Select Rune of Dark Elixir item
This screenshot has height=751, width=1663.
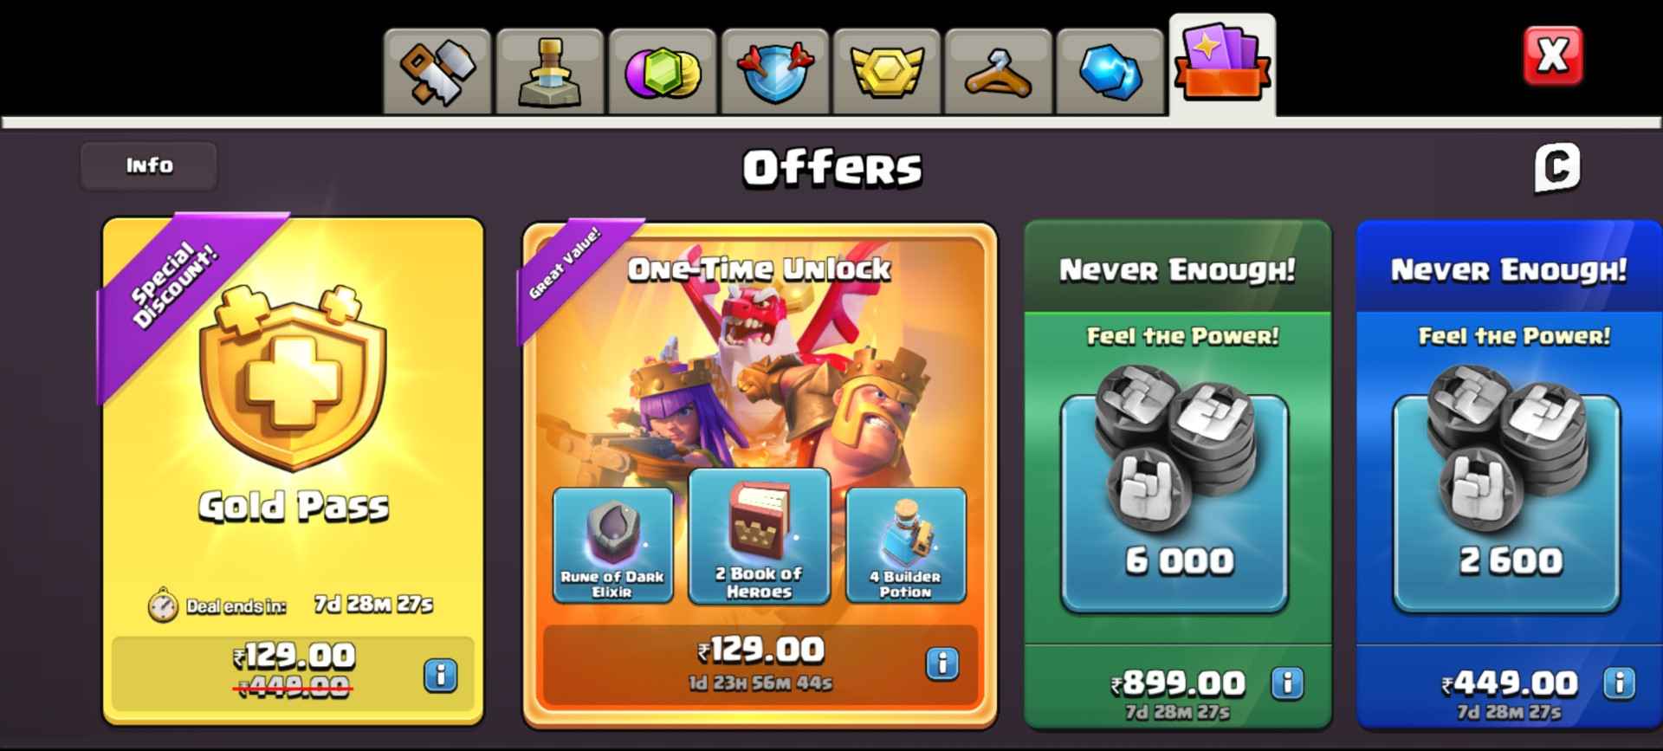coord(613,544)
